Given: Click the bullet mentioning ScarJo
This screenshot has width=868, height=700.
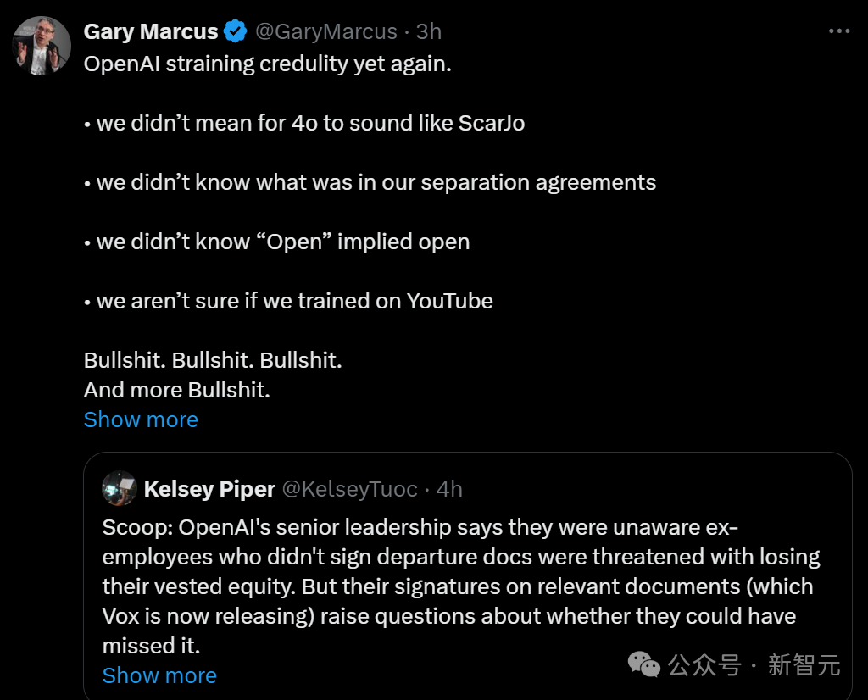Looking at the screenshot, I should [304, 123].
